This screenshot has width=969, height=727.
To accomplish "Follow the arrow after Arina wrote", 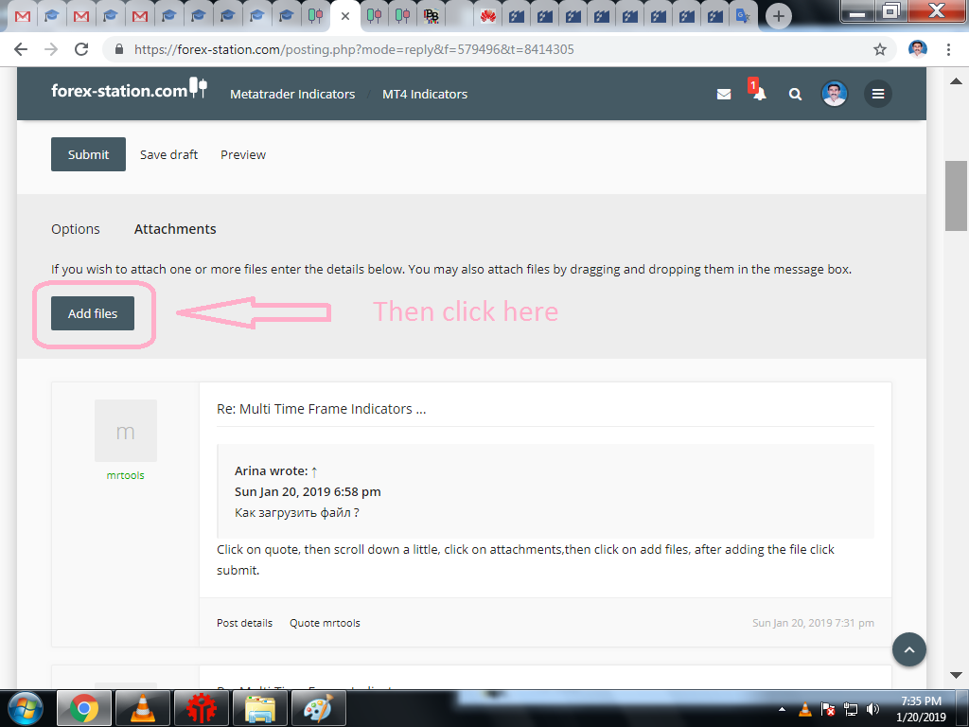I will coord(314,471).
